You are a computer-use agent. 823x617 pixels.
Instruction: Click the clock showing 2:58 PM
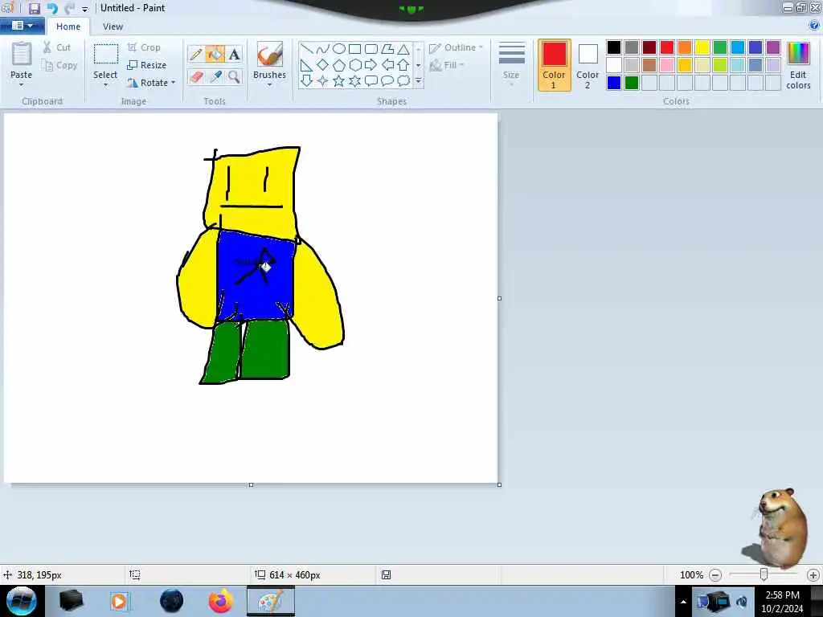point(782,595)
